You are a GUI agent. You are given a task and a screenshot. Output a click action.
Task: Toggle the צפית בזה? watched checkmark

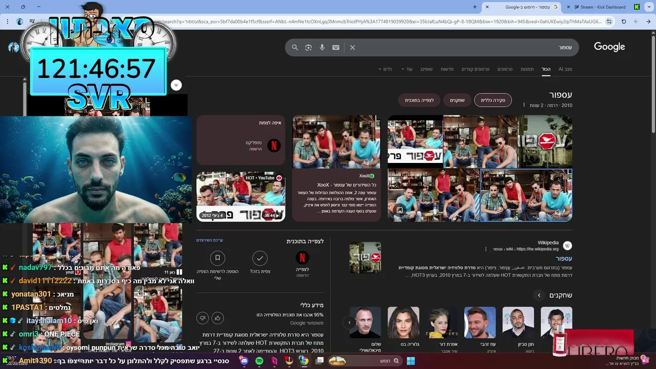[x=260, y=258]
